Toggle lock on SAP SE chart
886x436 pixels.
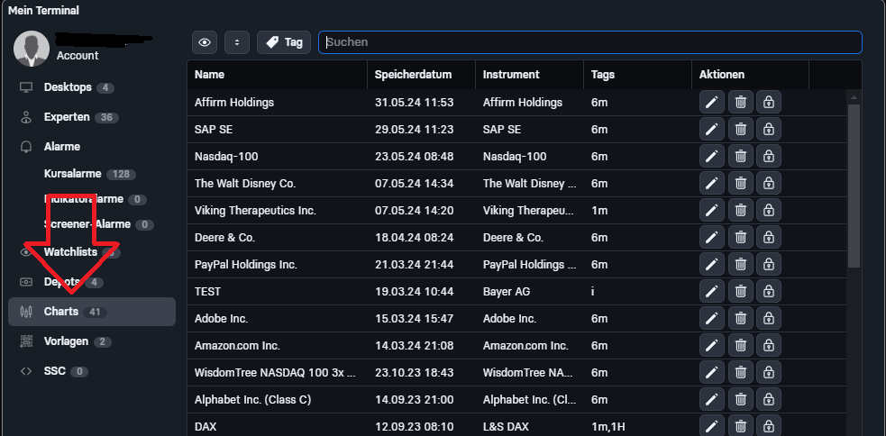coord(769,130)
